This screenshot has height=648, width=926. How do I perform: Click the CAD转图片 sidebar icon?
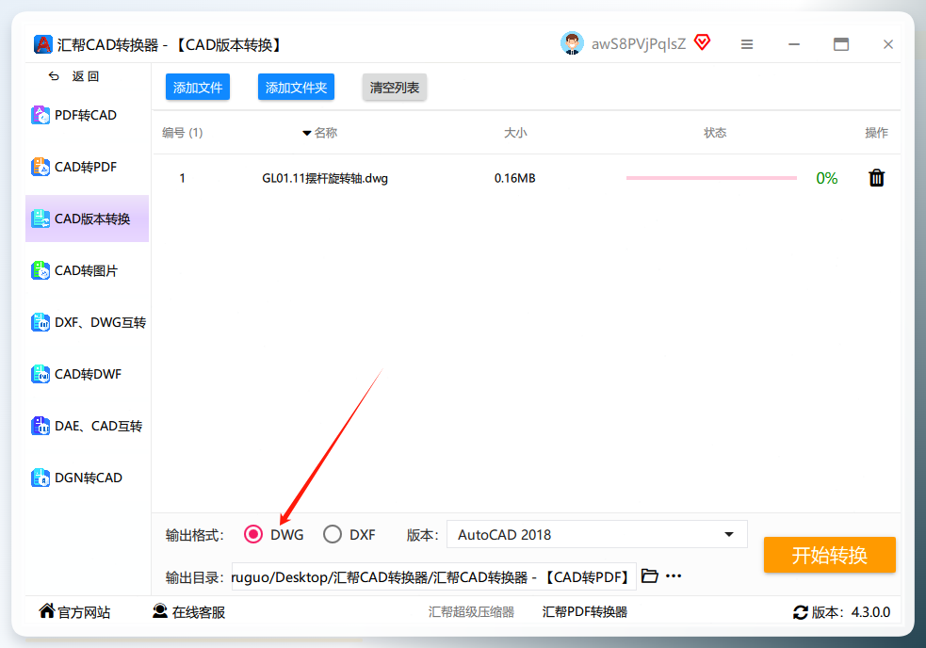click(41, 270)
